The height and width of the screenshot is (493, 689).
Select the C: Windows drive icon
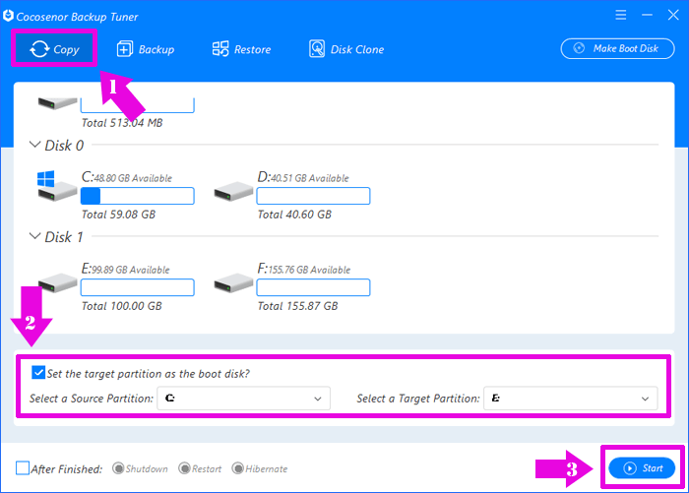[57, 185]
